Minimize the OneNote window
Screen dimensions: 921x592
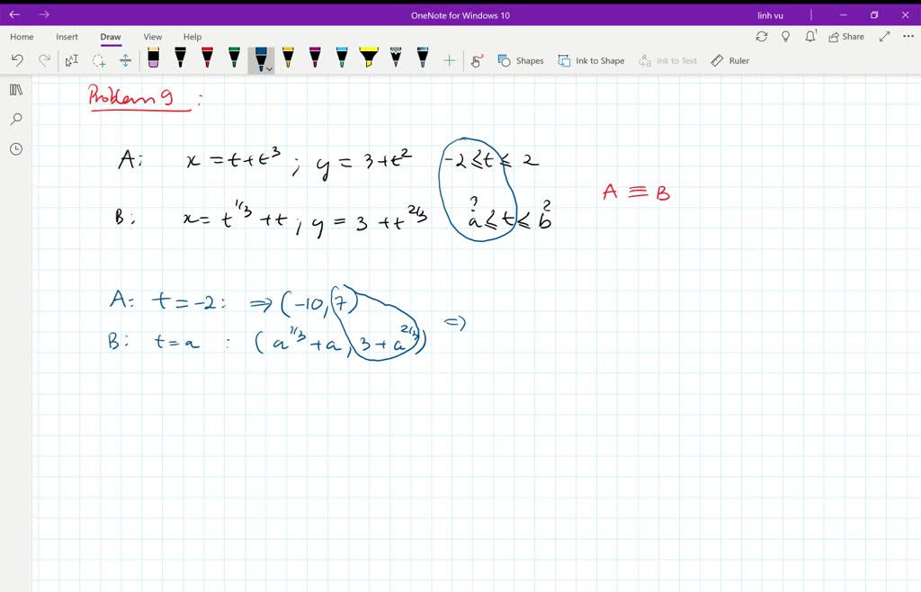pyautogui.click(x=844, y=14)
